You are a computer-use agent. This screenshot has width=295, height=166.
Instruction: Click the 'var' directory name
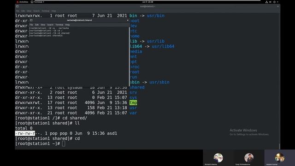click(133, 113)
